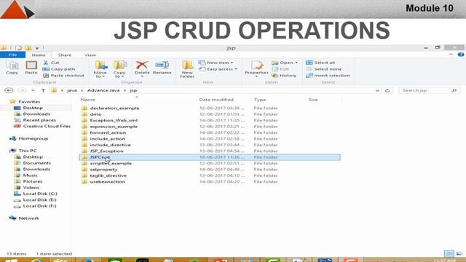Viewport: 466px width, 262px height.
Task: Click the red Delete icon
Action: [142, 65]
